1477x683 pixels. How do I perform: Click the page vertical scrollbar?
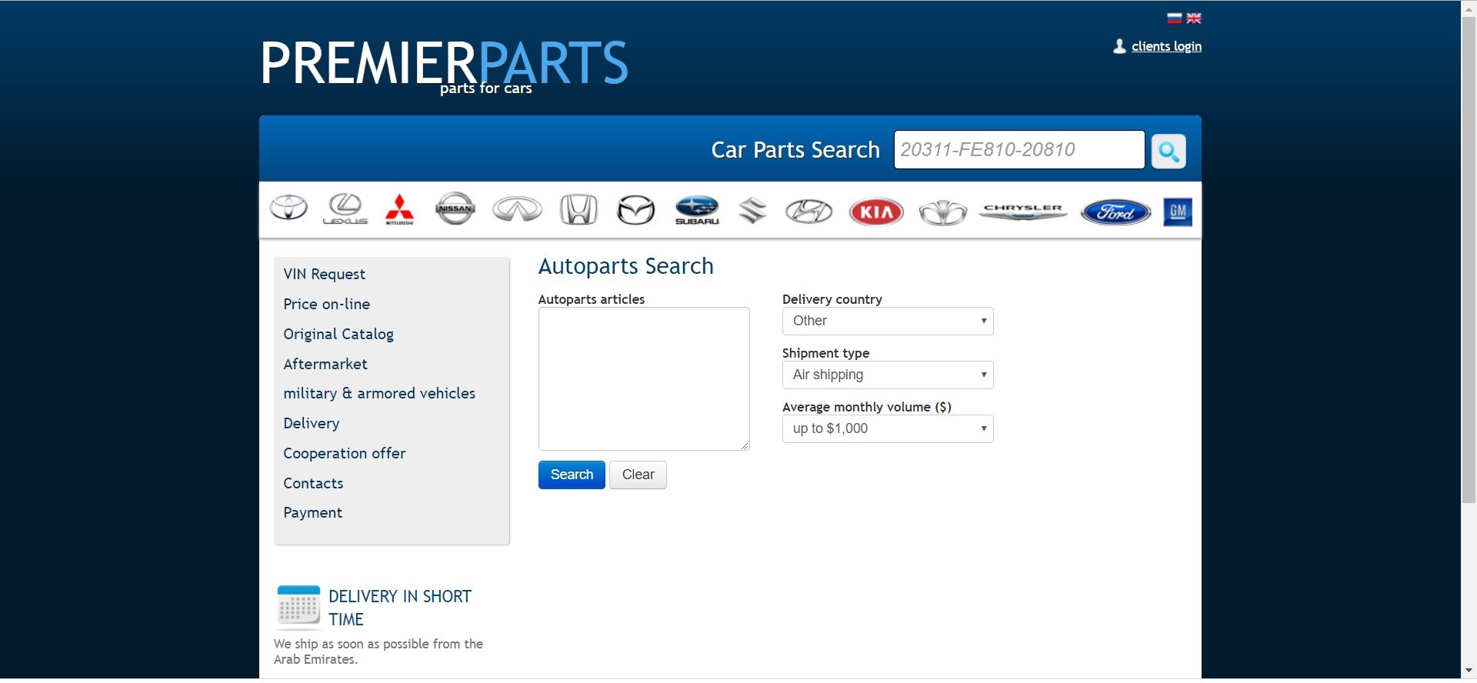pos(1469,259)
